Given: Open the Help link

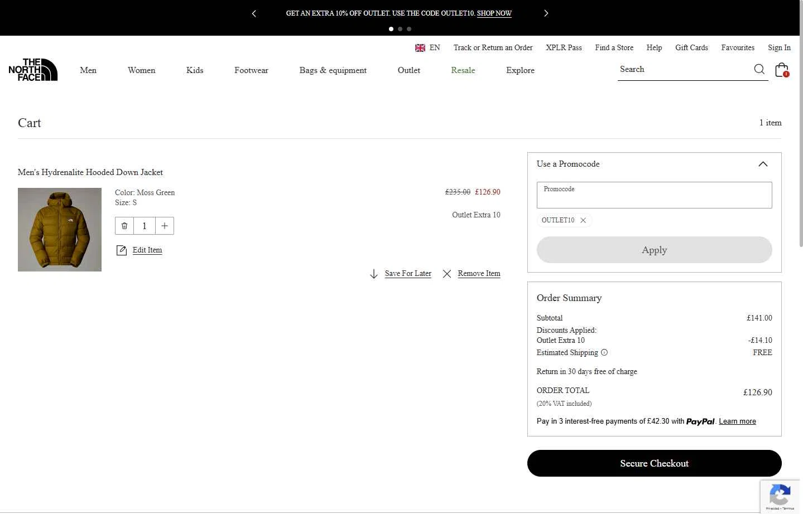Looking at the screenshot, I should [654, 48].
